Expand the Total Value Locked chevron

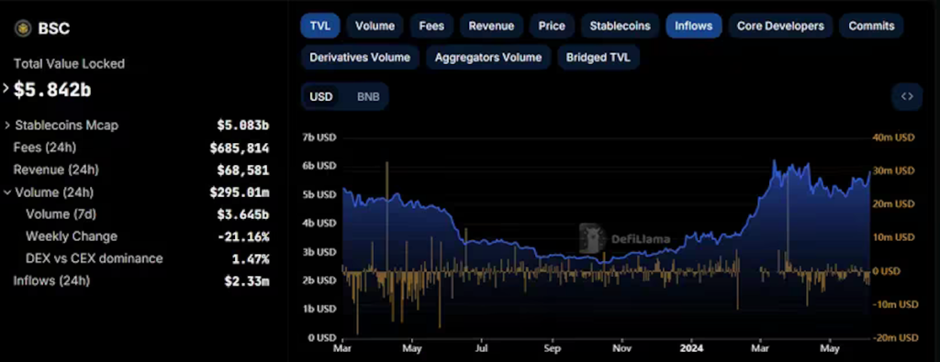pos(6,89)
